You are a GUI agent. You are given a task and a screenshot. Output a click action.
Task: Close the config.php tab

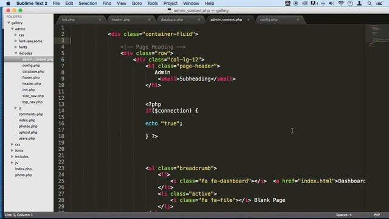point(298,19)
